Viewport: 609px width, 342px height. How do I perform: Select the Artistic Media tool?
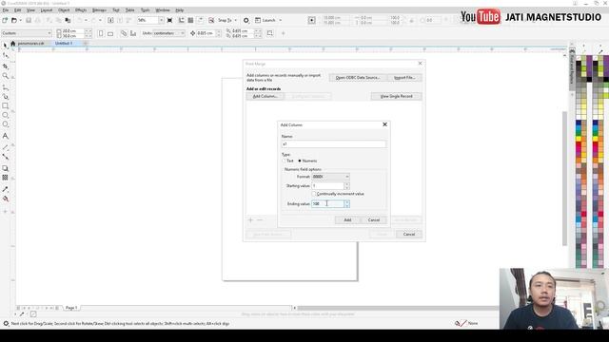[5, 97]
